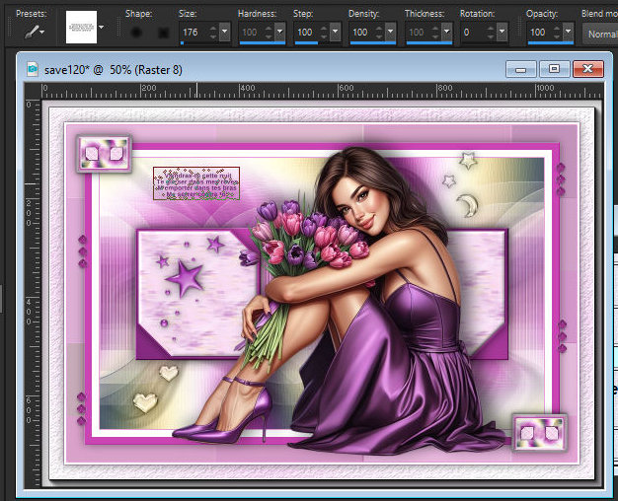The width and height of the screenshot is (618, 501).
Task: Open the Density slider dropdown
Action: pyautogui.click(x=391, y=33)
